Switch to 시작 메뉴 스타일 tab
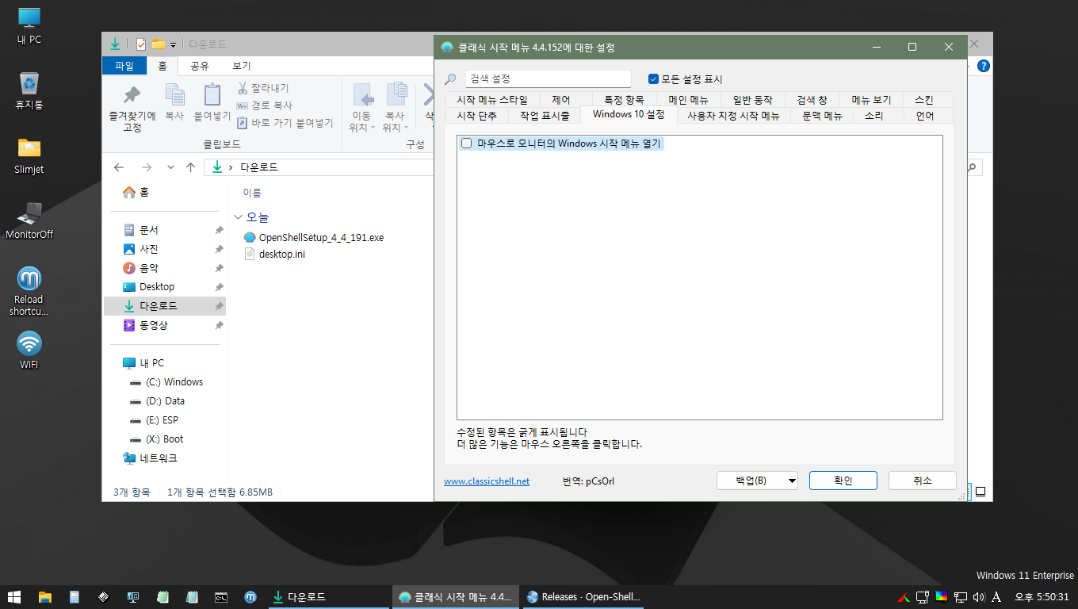 tap(492, 100)
